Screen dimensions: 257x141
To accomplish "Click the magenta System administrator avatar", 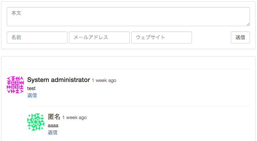I will click(x=15, y=85).
